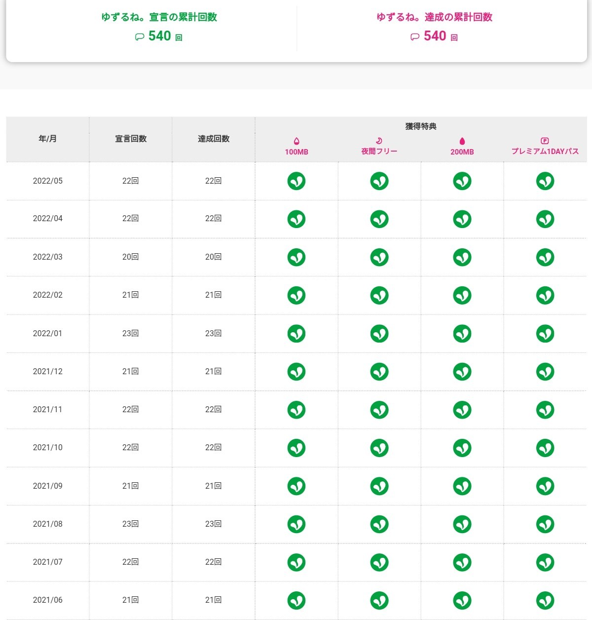The image size is (592, 620).
Task: Click the ゆずるね。達成の累計回数 heading
Action: (x=434, y=17)
